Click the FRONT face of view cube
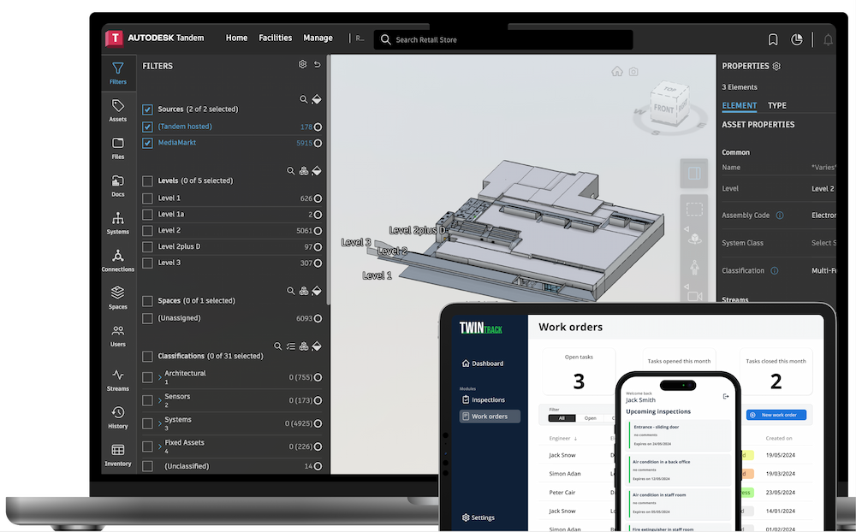The height and width of the screenshot is (532, 856). (663, 109)
